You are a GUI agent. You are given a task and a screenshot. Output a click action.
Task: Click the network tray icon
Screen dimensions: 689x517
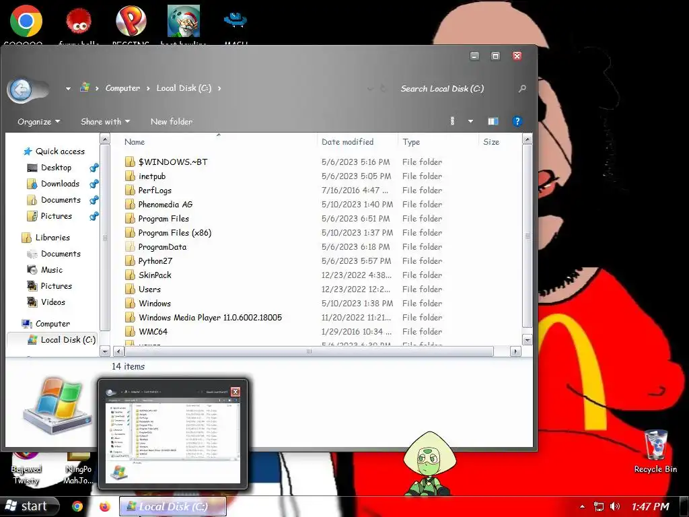598,506
